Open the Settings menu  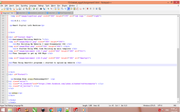pyautogui.click(x=41, y=6)
